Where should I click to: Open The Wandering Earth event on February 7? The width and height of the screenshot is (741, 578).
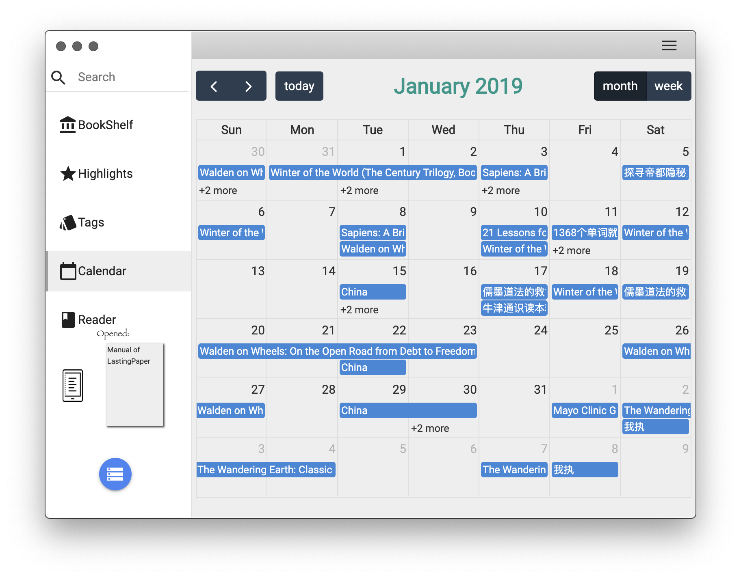[514, 470]
